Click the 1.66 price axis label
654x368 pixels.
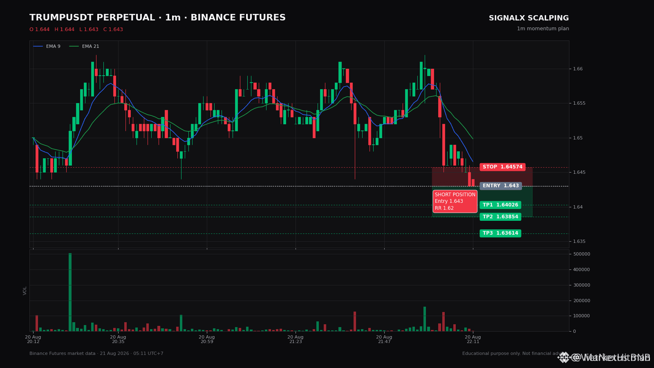(578, 69)
